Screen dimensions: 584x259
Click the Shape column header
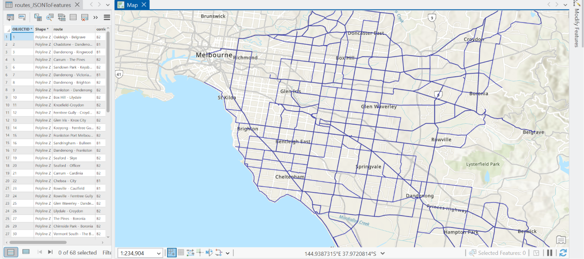pos(43,29)
